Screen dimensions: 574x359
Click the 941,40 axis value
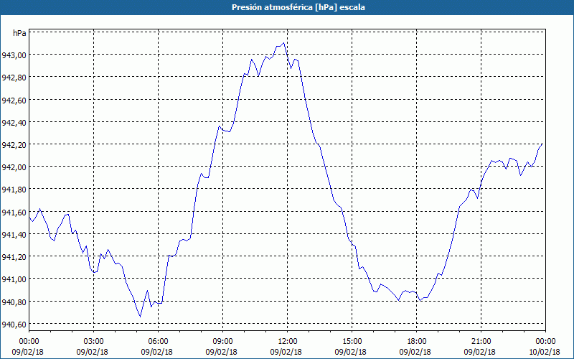coord(14,235)
